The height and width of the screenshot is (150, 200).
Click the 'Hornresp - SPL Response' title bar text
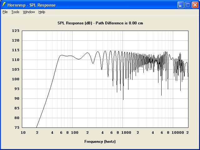(x=32, y=5)
